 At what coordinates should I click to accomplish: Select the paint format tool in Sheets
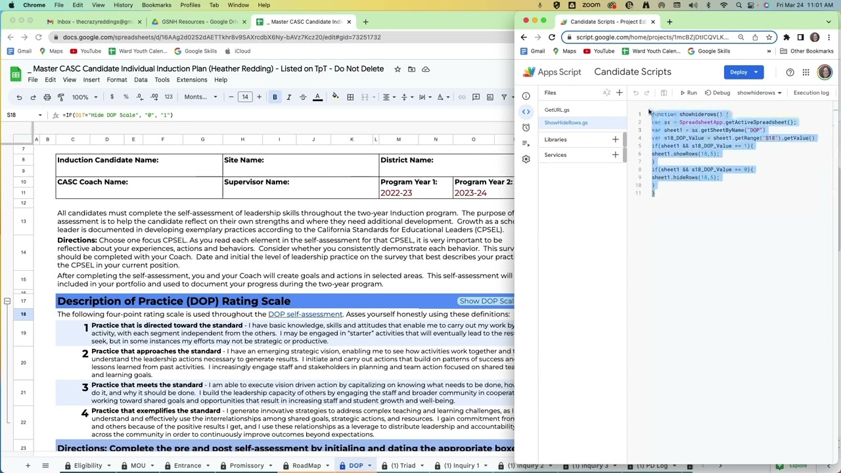(x=61, y=97)
